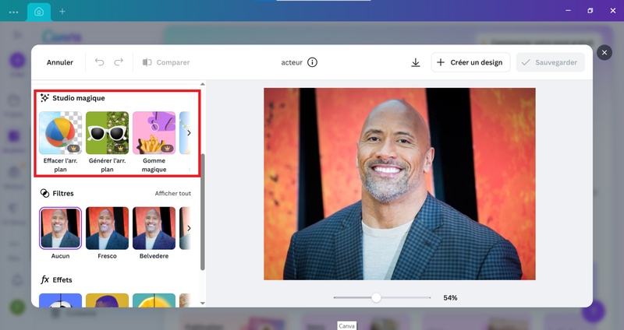Click the undo arrow icon
This screenshot has width=624, height=330.
point(99,62)
